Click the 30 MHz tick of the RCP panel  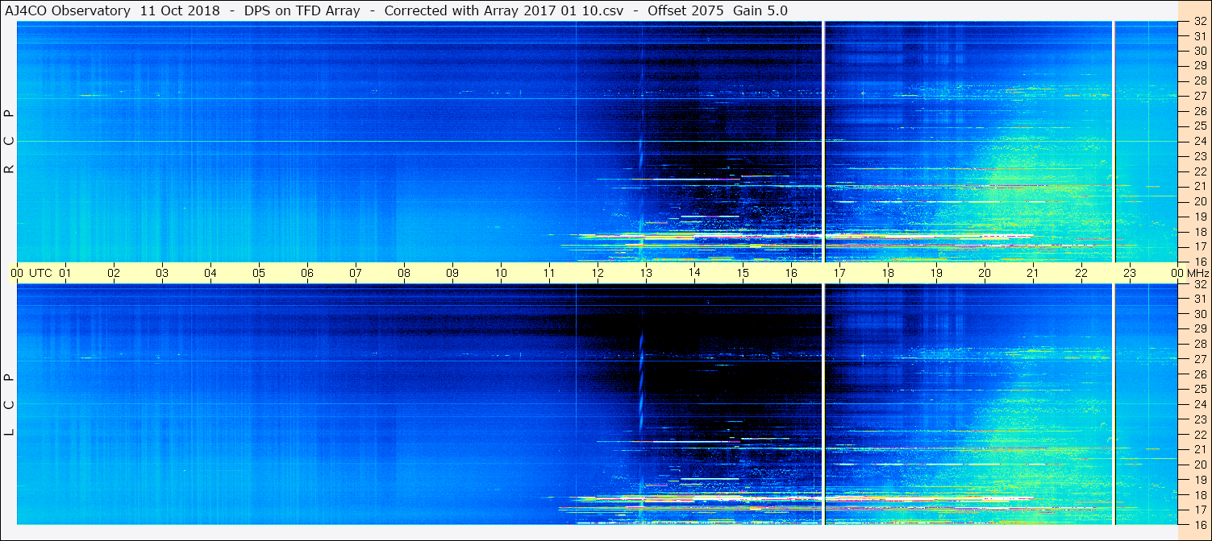pyautogui.click(x=1199, y=51)
